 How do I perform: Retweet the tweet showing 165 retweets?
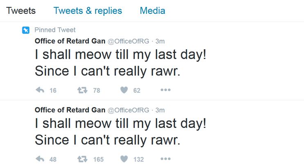click(x=83, y=159)
